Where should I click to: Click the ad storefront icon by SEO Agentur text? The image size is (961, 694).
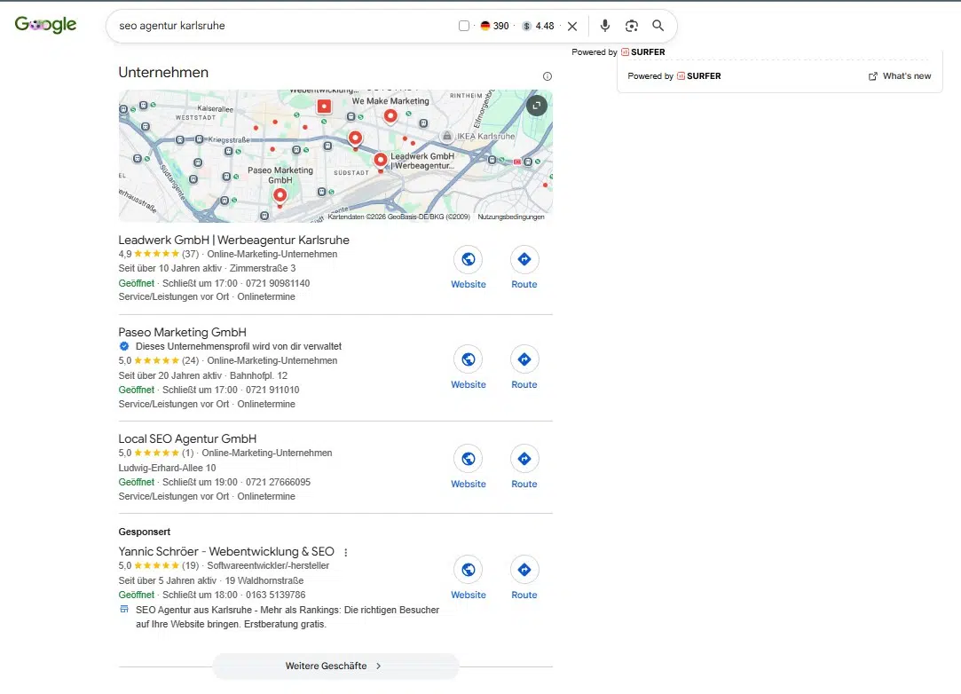[x=124, y=610]
